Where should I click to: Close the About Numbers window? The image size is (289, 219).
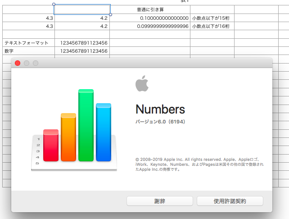[18, 63]
